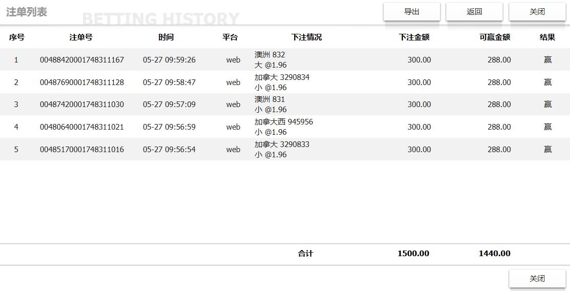Click bet number 00487690001748311128

(82, 82)
